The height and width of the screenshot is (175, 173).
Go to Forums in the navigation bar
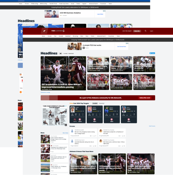[x=50, y=36]
